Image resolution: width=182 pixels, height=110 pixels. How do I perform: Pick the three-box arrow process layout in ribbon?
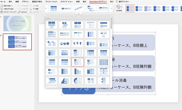pyautogui.click(x=66, y=8)
